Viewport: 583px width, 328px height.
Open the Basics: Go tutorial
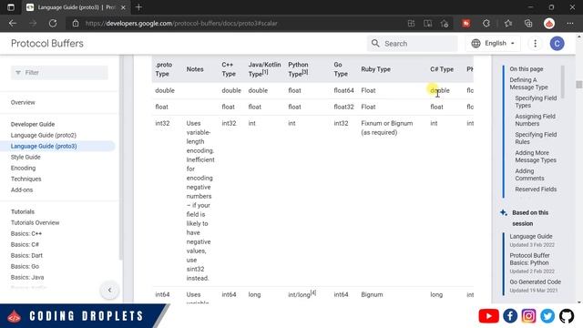pos(25,266)
